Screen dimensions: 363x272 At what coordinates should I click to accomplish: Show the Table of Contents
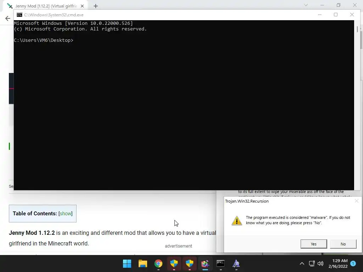coord(66,214)
